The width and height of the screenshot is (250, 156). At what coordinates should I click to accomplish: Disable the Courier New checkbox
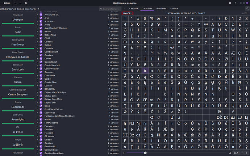[41, 82]
